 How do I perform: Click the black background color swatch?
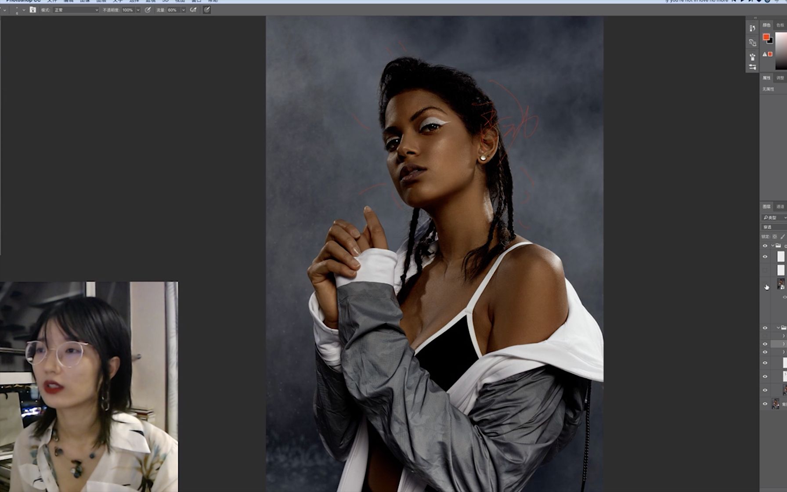click(770, 41)
